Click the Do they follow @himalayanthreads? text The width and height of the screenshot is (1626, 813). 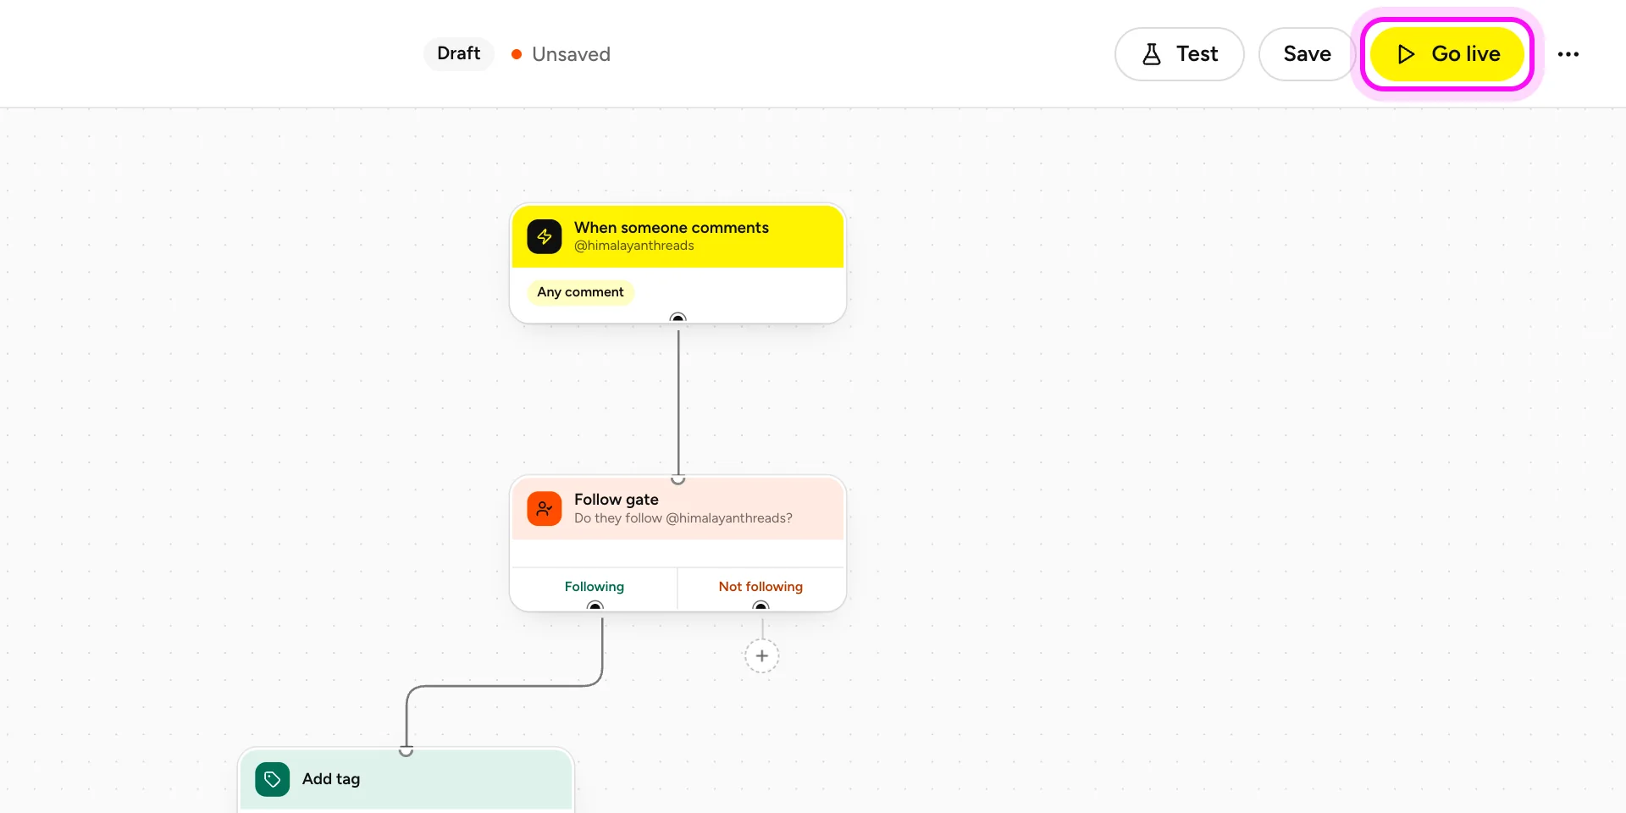(683, 518)
